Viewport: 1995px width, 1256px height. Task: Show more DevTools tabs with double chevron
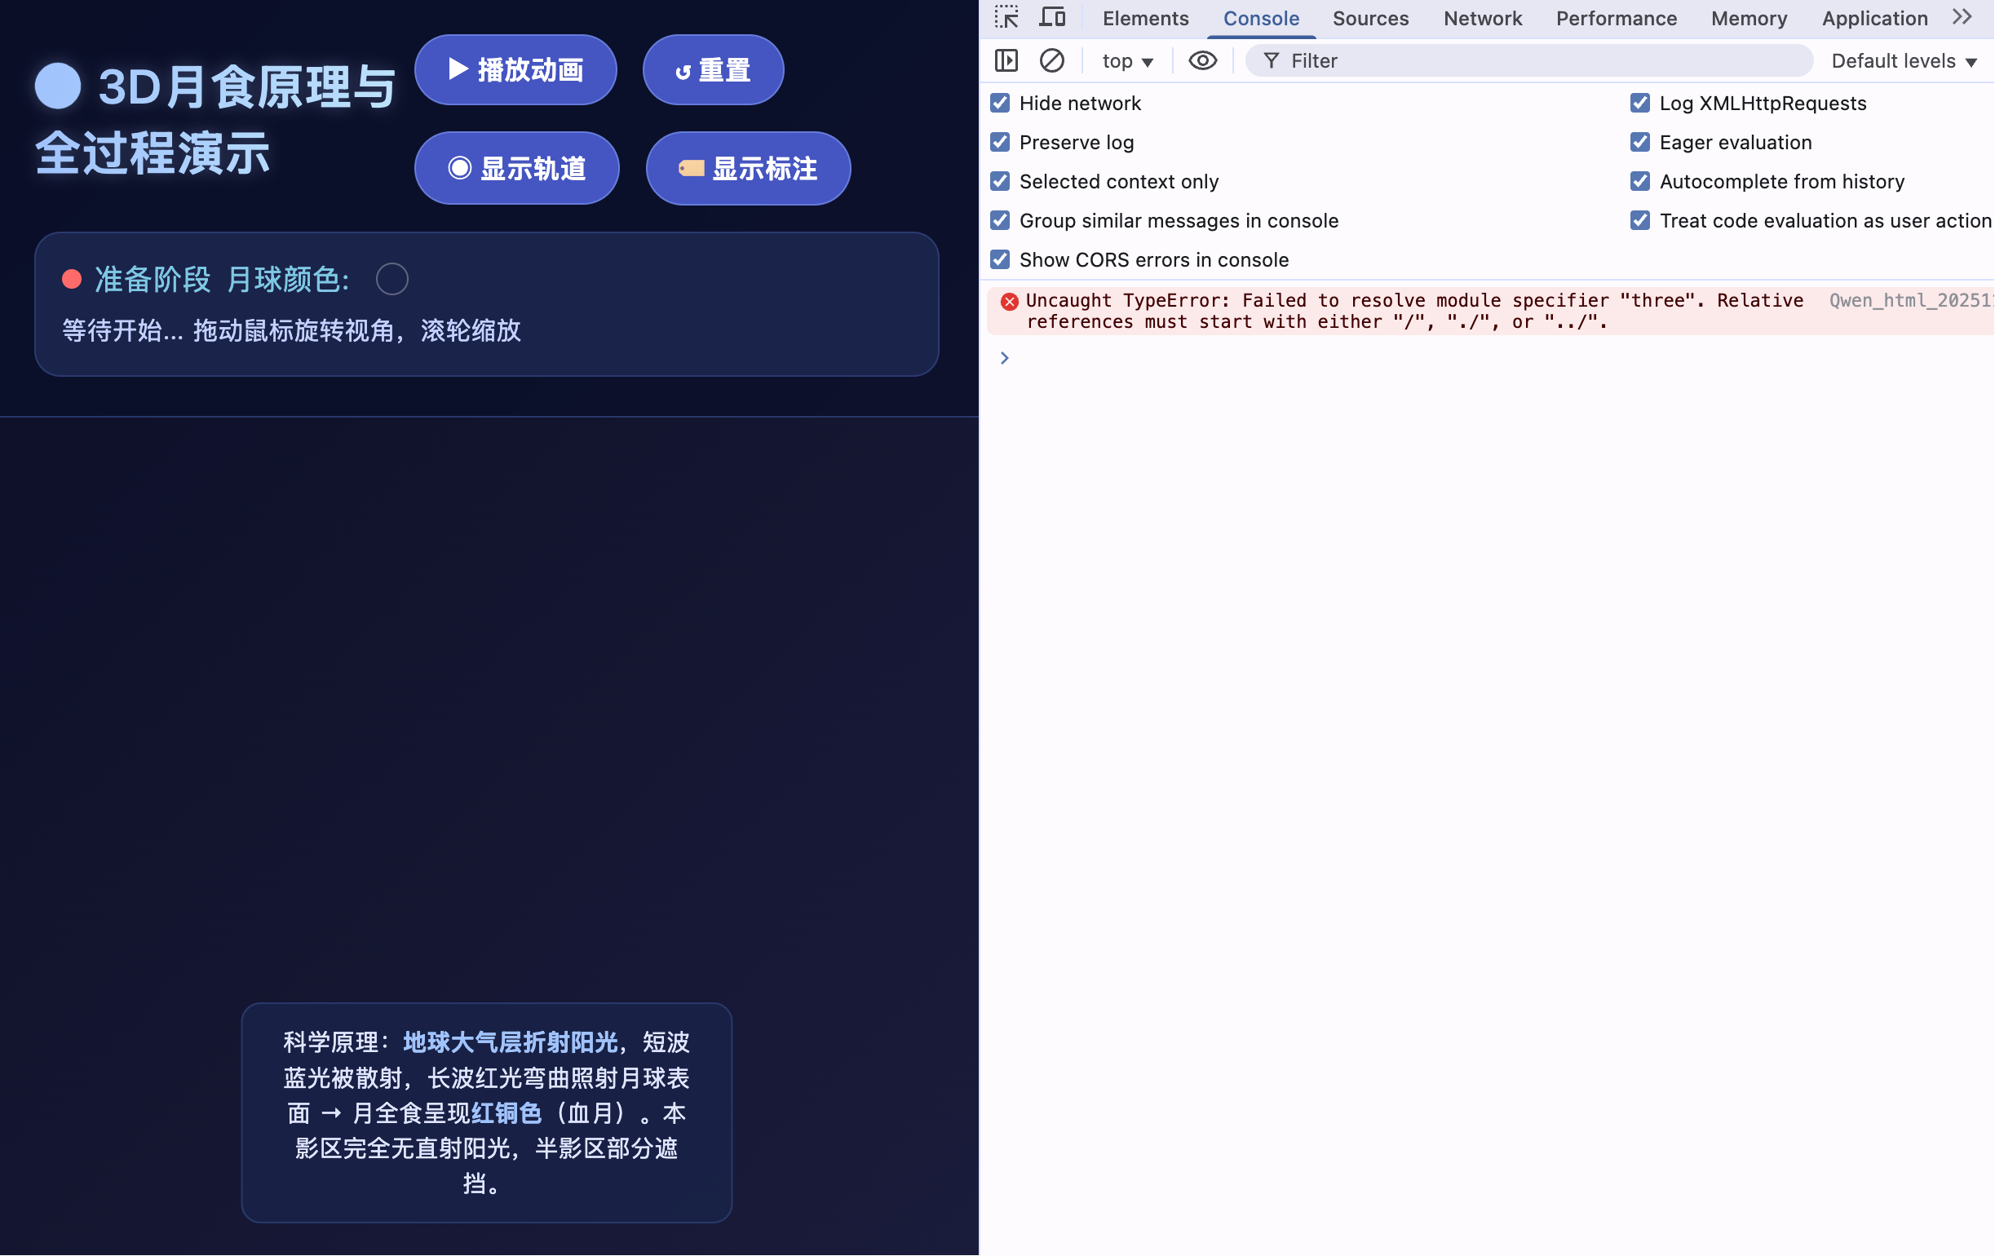[x=1962, y=17]
